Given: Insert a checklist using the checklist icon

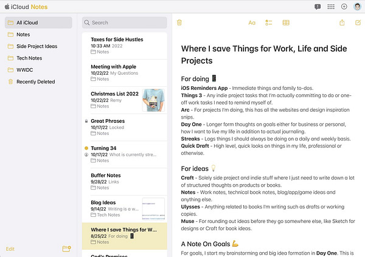Looking at the screenshot, I should [x=269, y=22].
